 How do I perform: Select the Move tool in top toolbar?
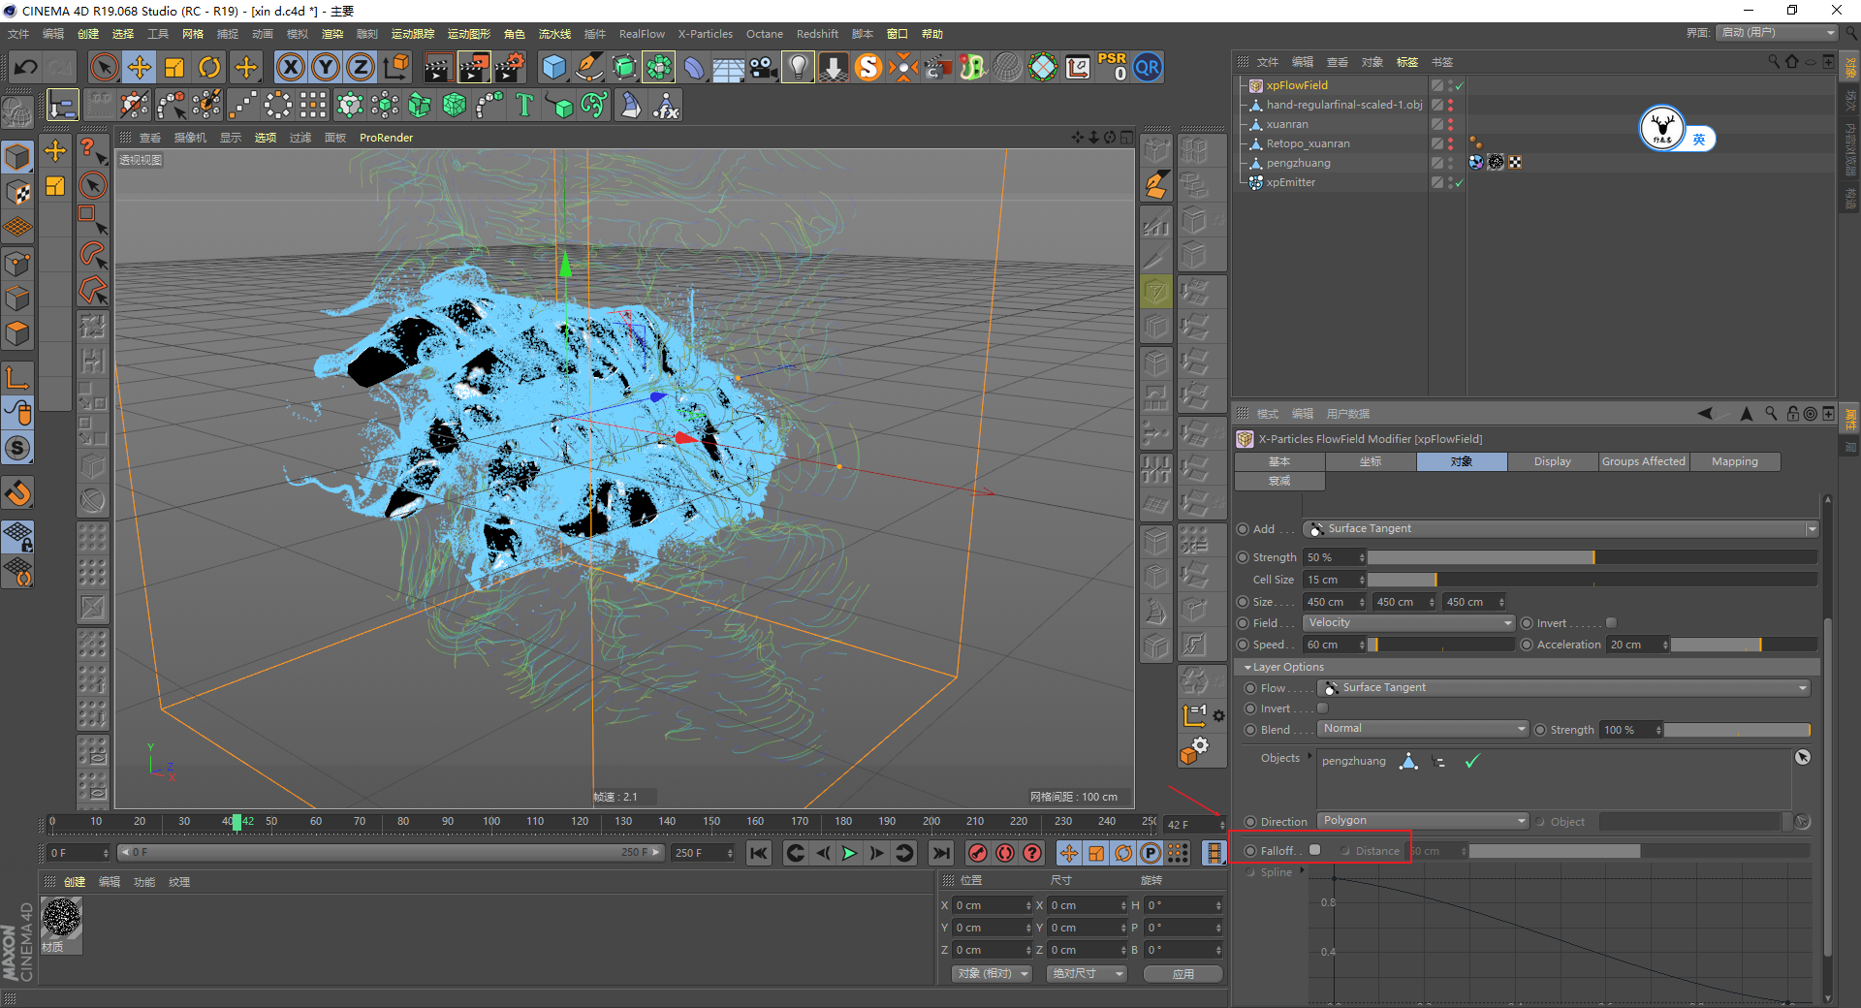pos(140,68)
